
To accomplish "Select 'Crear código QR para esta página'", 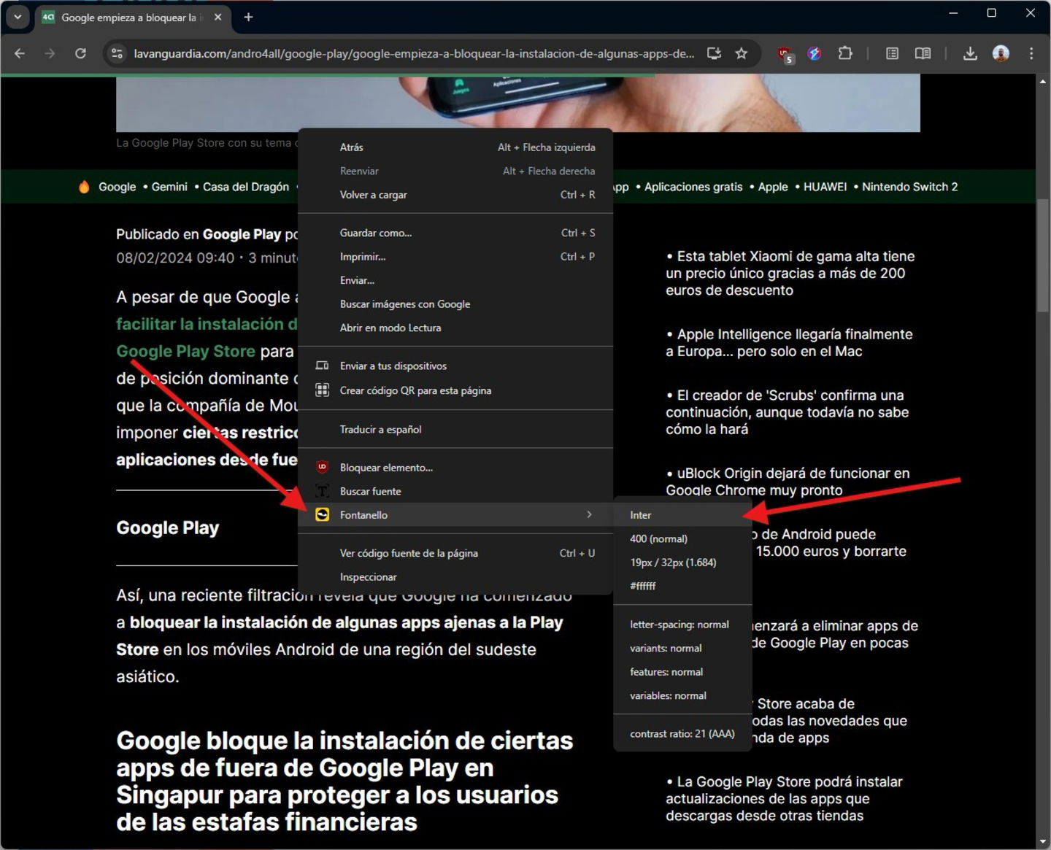I will coord(455,390).
